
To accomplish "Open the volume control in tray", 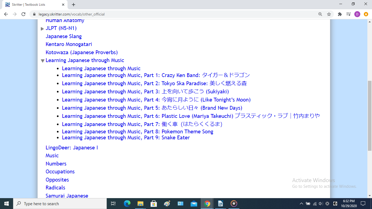I will (321, 204).
